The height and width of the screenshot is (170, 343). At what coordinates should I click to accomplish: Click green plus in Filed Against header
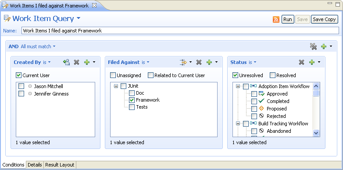(209, 62)
